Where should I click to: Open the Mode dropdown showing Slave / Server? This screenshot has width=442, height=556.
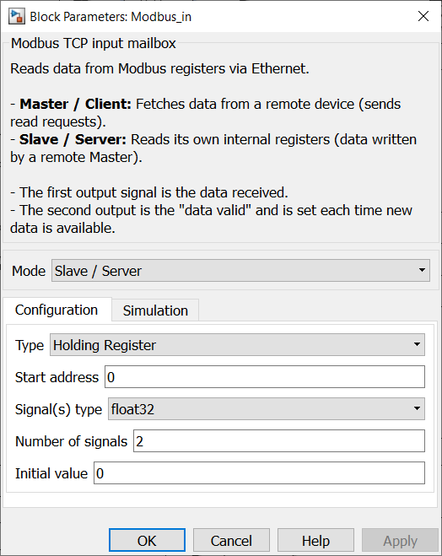(x=240, y=271)
